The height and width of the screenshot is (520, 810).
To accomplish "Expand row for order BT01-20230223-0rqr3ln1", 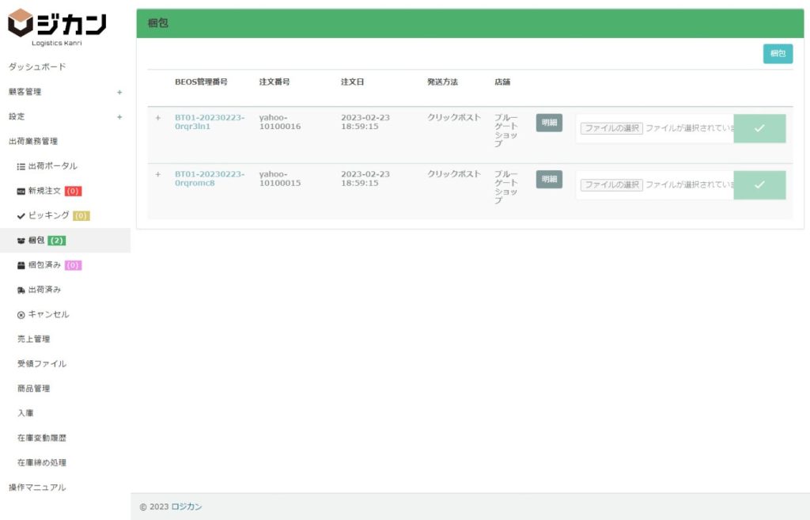I will pos(157,118).
